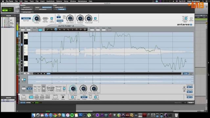
Task: Open the playlist selection dropdown
Action: point(37,7)
